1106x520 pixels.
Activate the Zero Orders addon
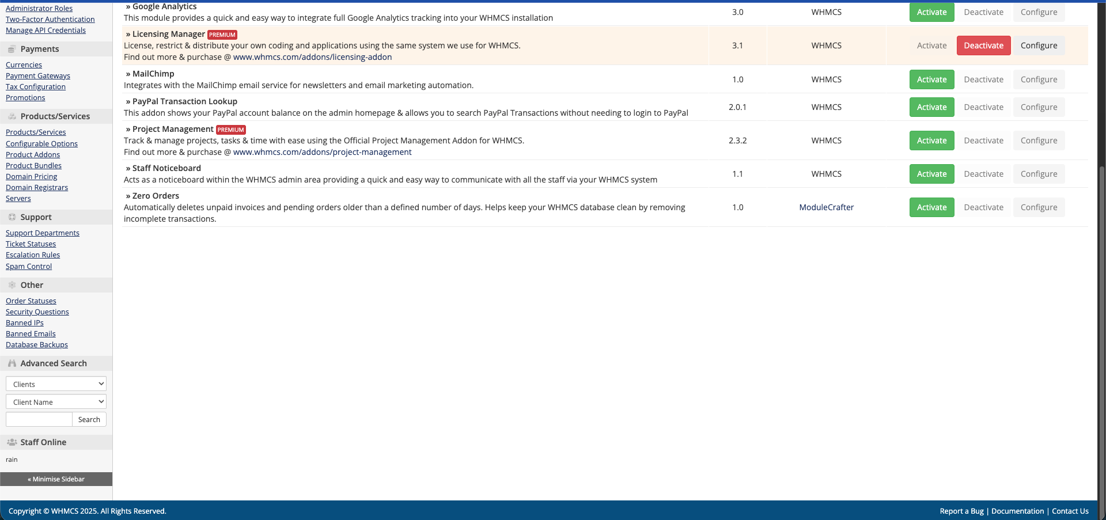coord(931,207)
